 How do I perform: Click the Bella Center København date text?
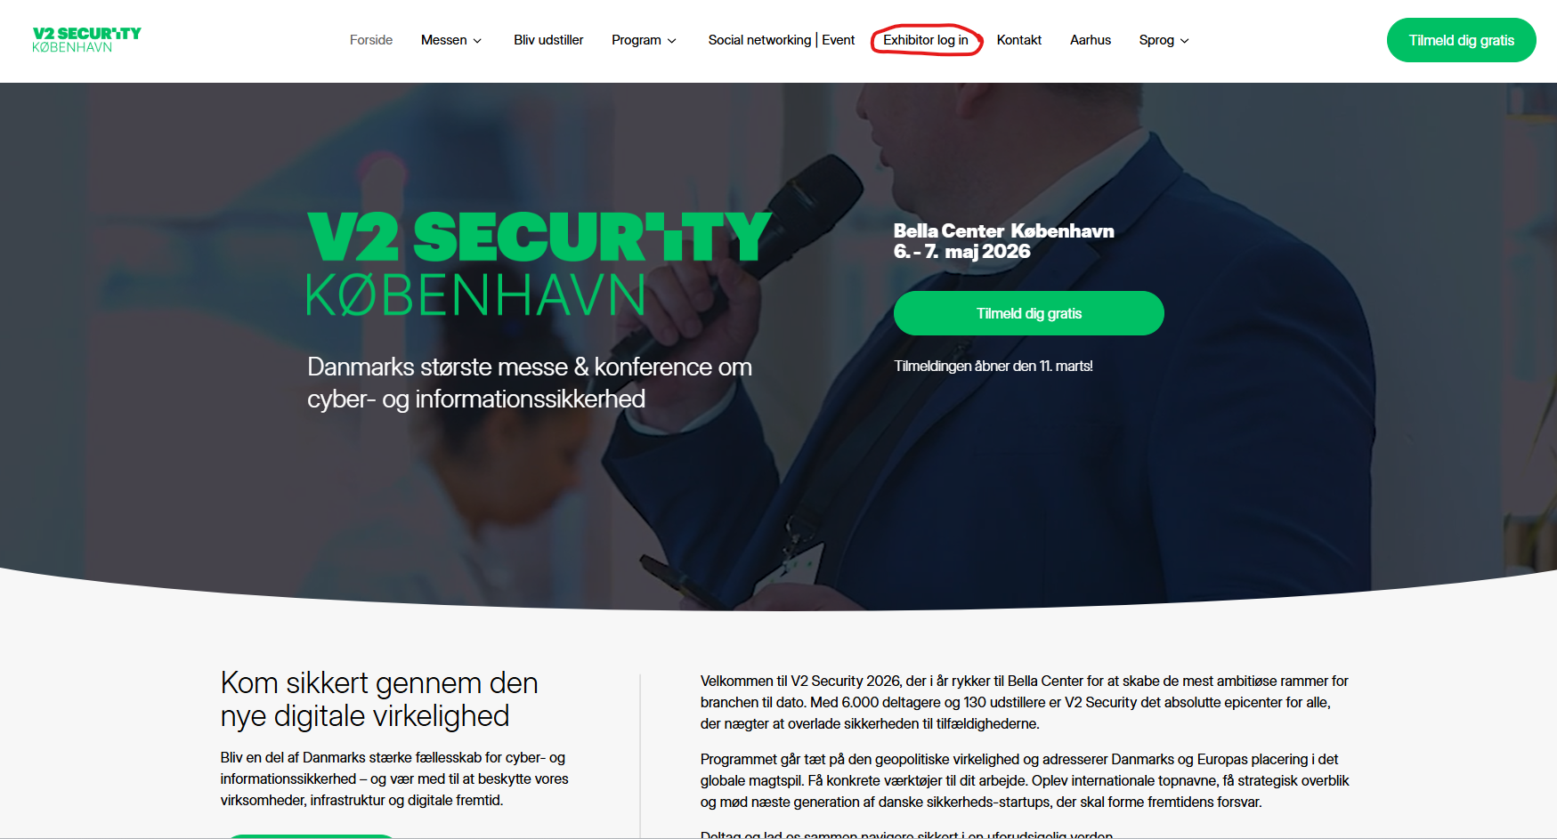click(x=1004, y=241)
